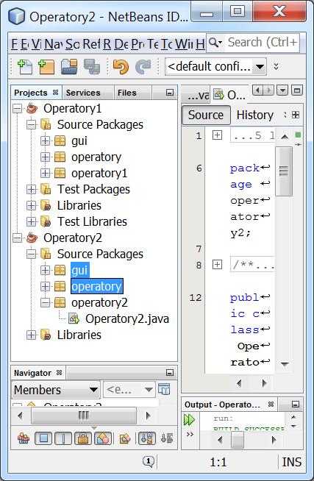Open the History view tab

click(x=255, y=115)
